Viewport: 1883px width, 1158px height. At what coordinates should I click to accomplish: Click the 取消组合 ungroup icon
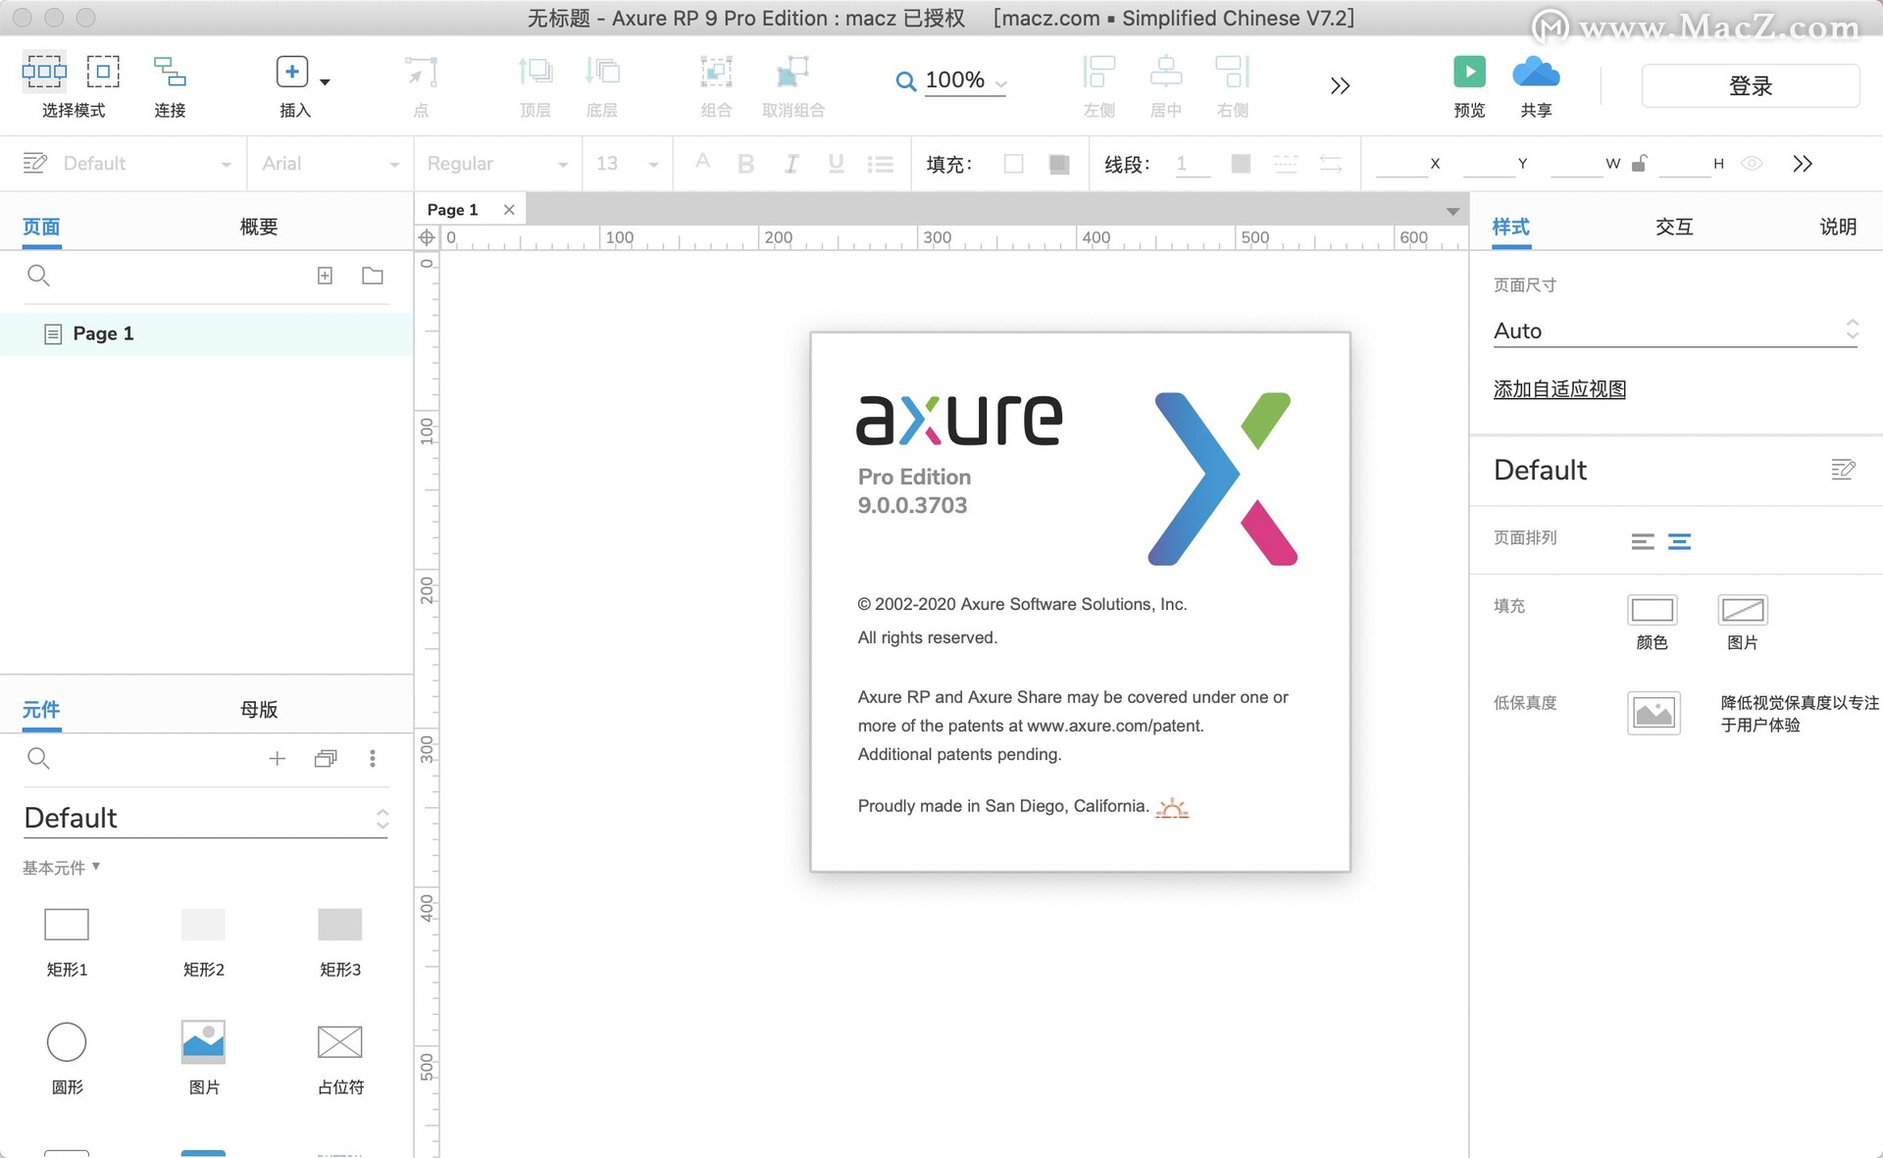(792, 72)
